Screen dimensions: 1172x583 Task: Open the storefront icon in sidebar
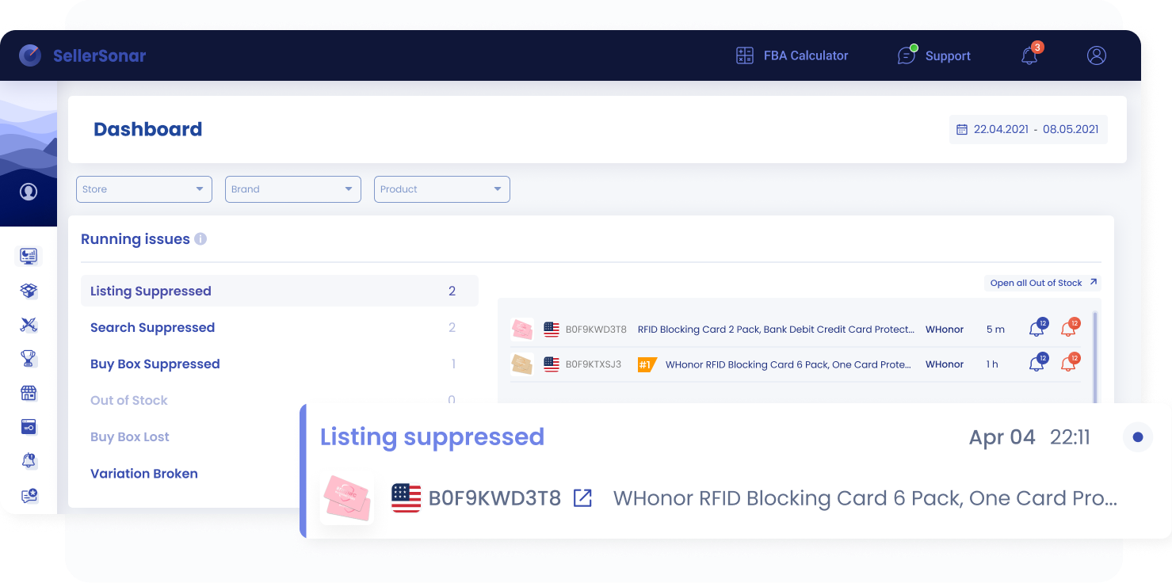coord(29,394)
